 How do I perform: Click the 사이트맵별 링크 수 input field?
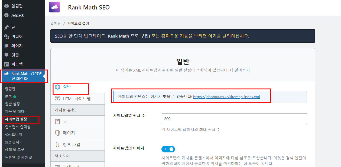(234, 119)
